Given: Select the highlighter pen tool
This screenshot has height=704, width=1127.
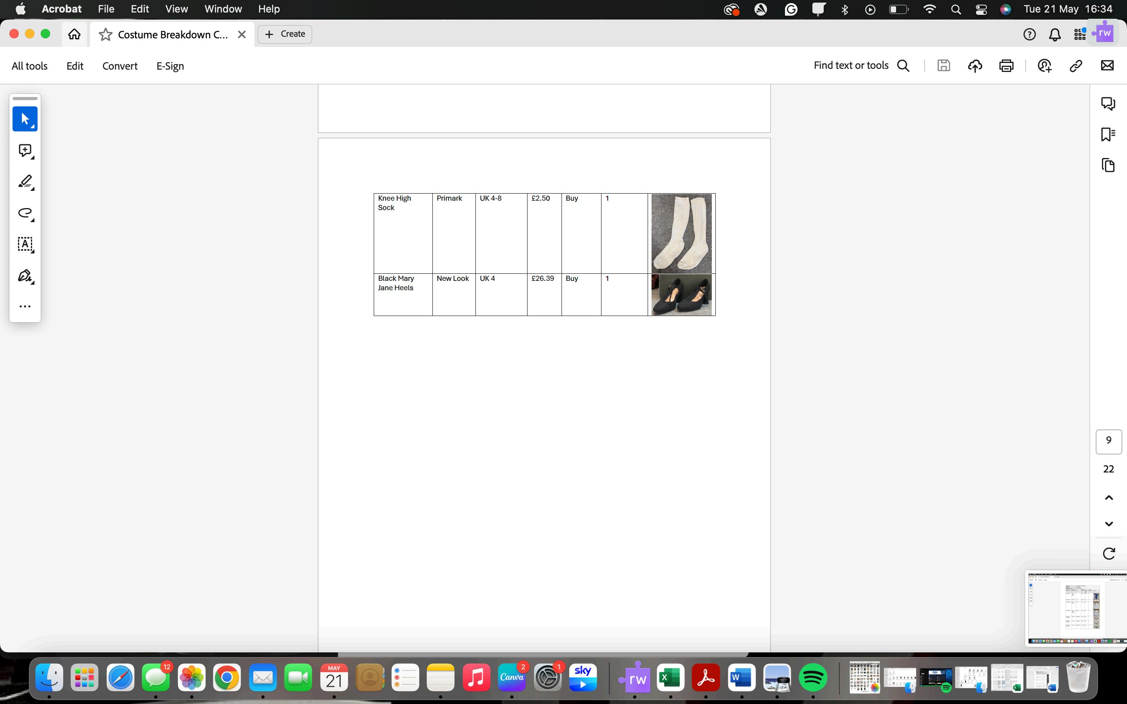Looking at the screenshot, I should click(x=25, y=181).
